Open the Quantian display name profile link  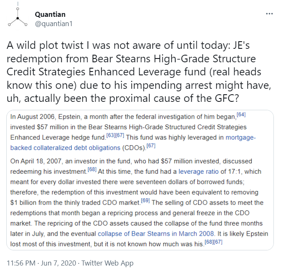[50, 14]
